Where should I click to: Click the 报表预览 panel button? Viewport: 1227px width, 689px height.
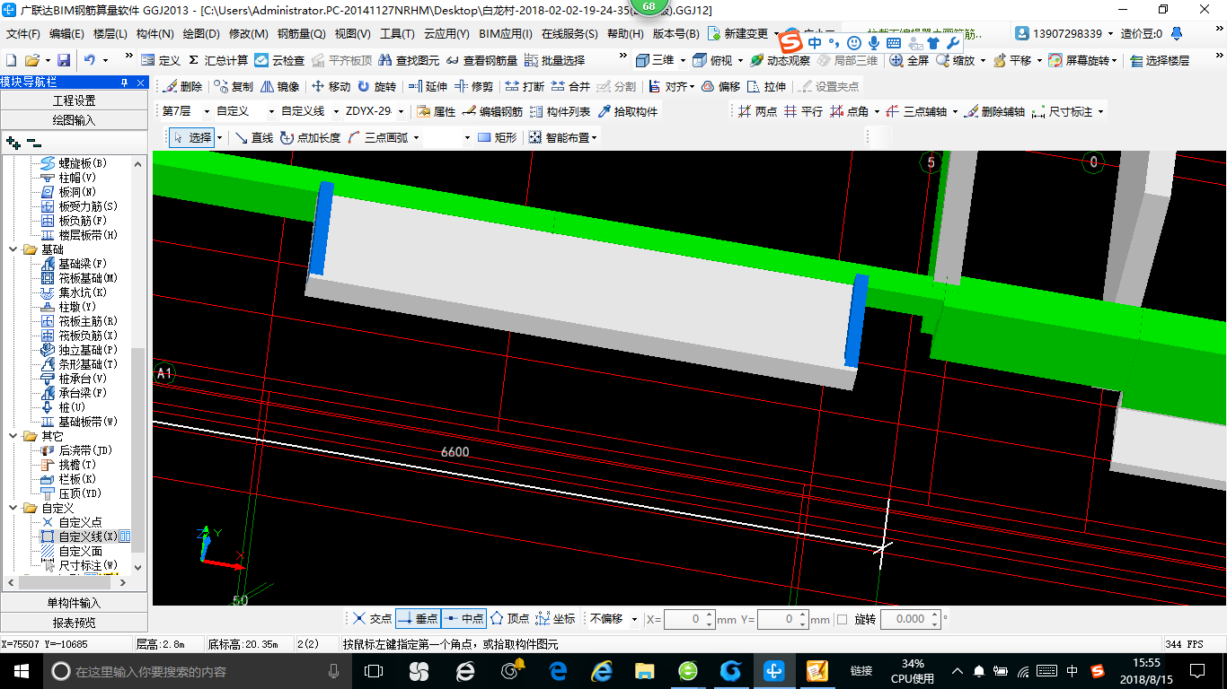74,622
